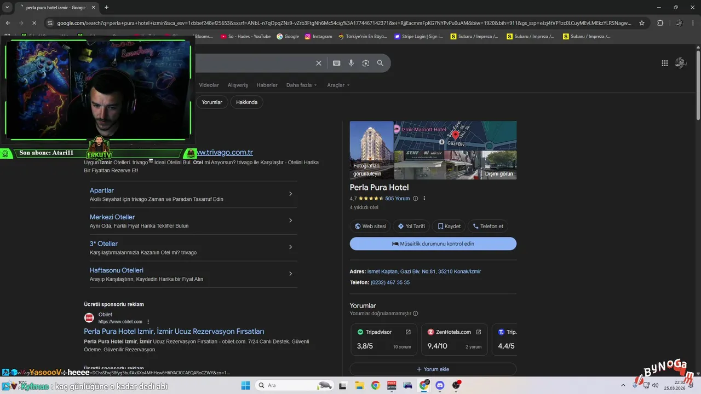Screen dimensions: 701x394
Task: Call the hotel with Telefon et
Action: [x=487, y=226]
